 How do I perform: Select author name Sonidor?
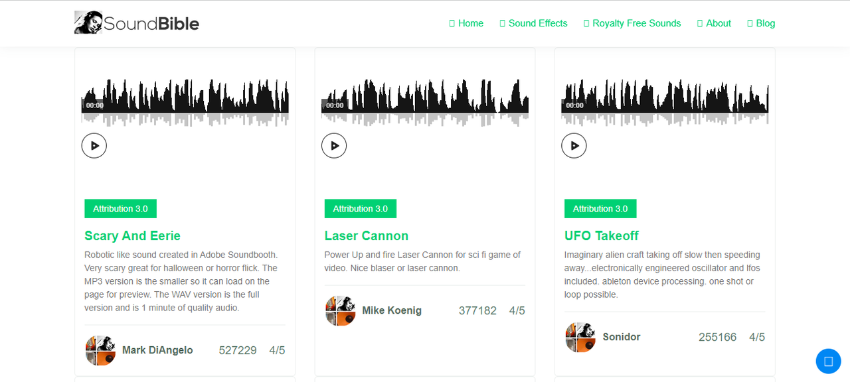click(622, 337)
